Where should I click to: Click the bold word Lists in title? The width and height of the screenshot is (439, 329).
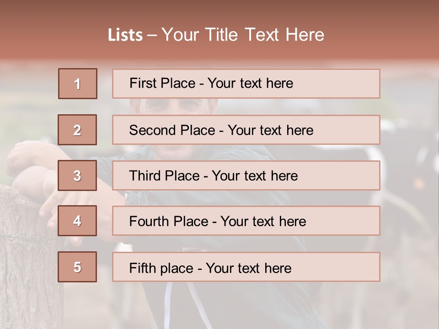coord(125,35)
